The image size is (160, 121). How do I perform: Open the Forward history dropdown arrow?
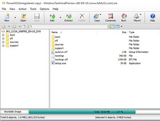tap(20, 26)
